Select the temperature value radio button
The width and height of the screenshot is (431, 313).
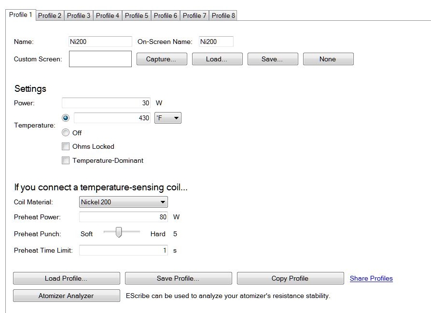click(66, 118)
